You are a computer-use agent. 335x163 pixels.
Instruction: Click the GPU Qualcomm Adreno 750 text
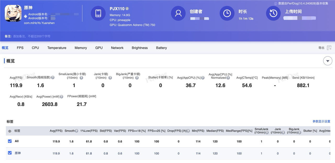coord(132,25)
